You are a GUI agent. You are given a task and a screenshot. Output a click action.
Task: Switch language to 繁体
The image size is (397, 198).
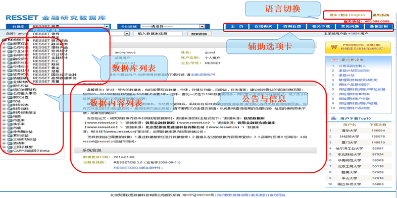pyautogui.click(x=344, y=15)
